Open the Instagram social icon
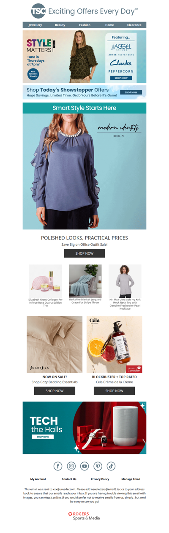 click(x=71, y=466)
